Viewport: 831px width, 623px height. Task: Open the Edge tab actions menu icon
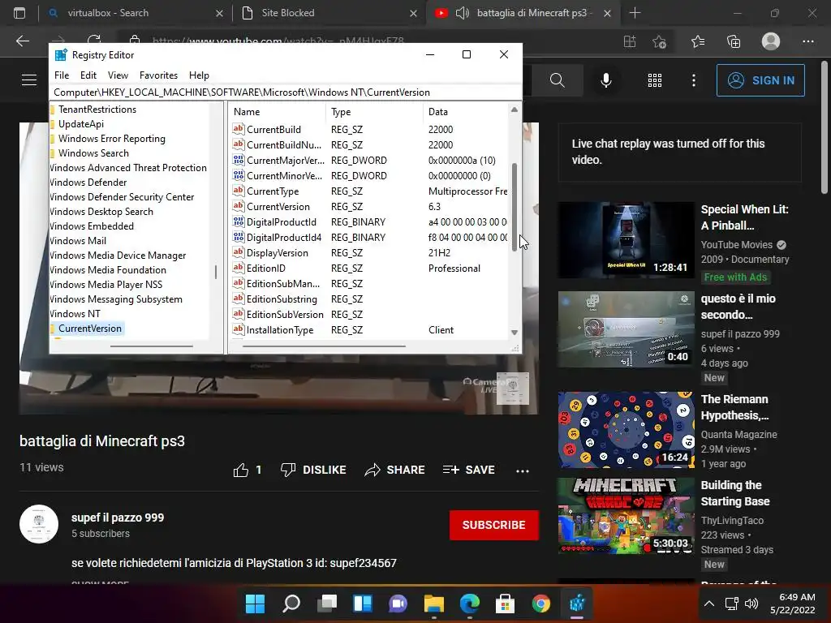19,13
